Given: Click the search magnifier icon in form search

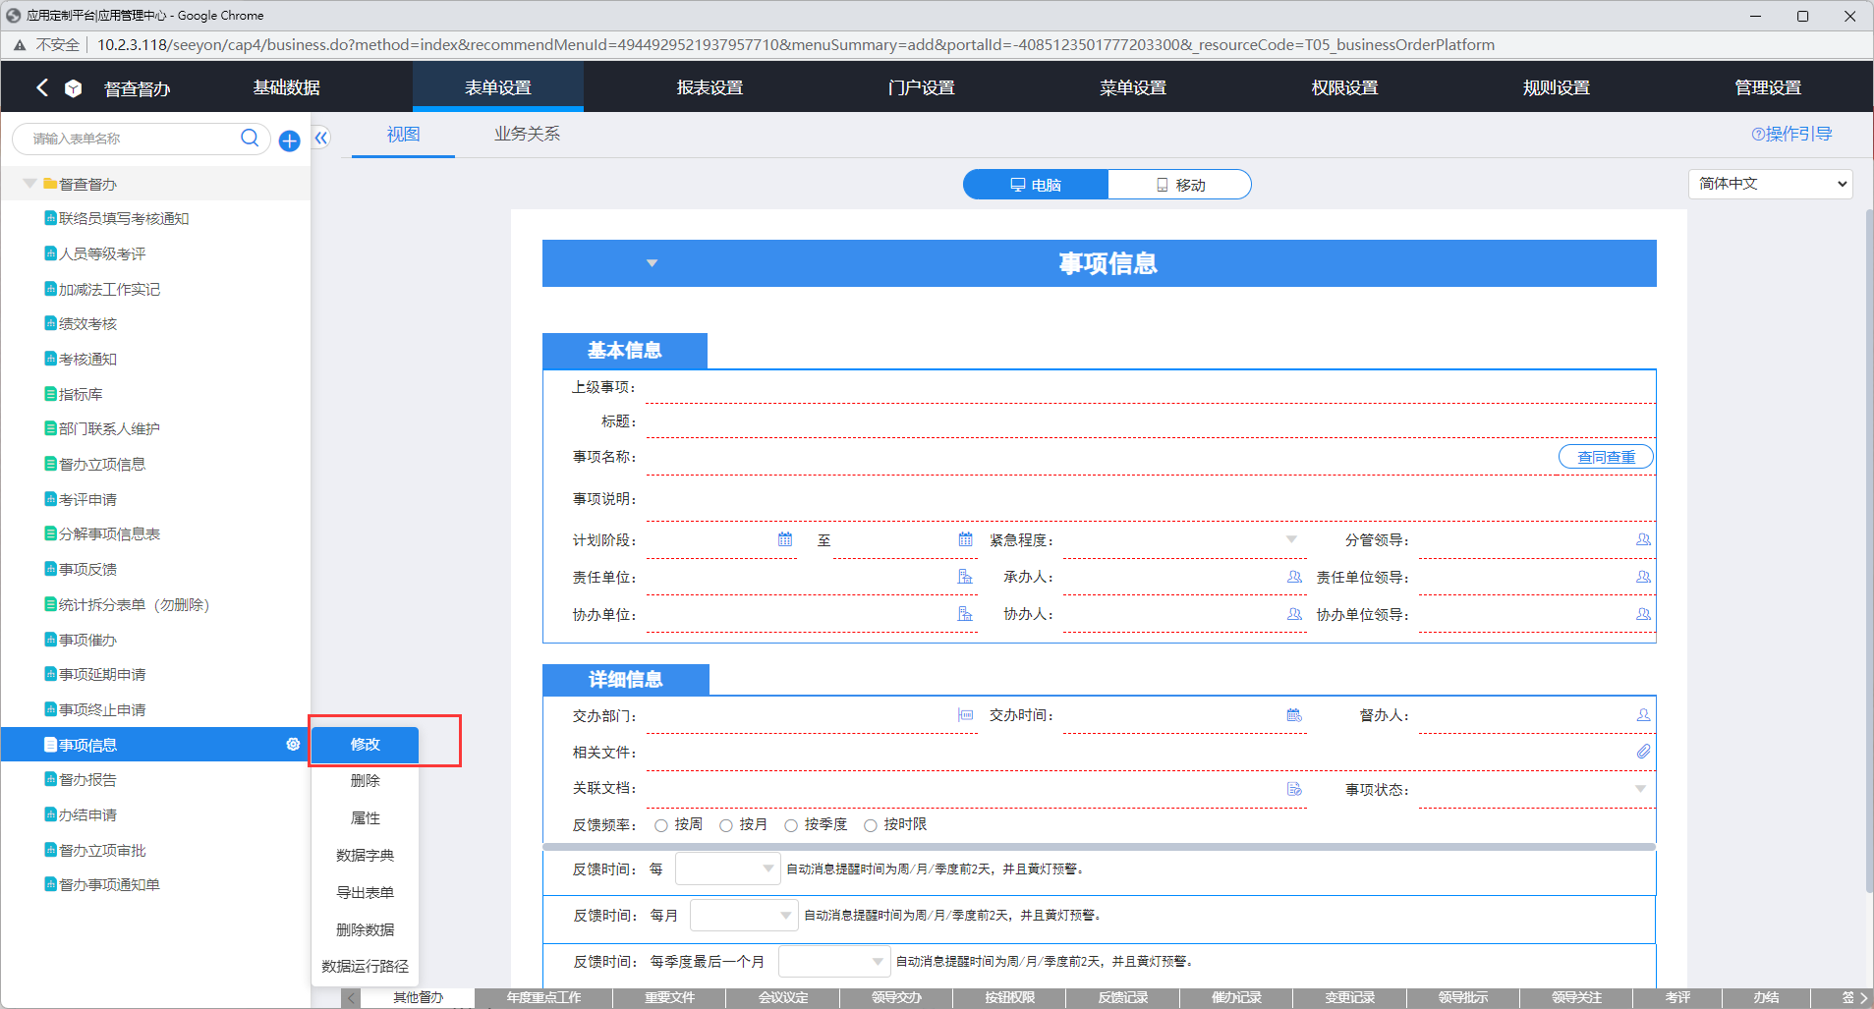Looking at the screenshot, I should pyautogui.click(x=250, y=139).
